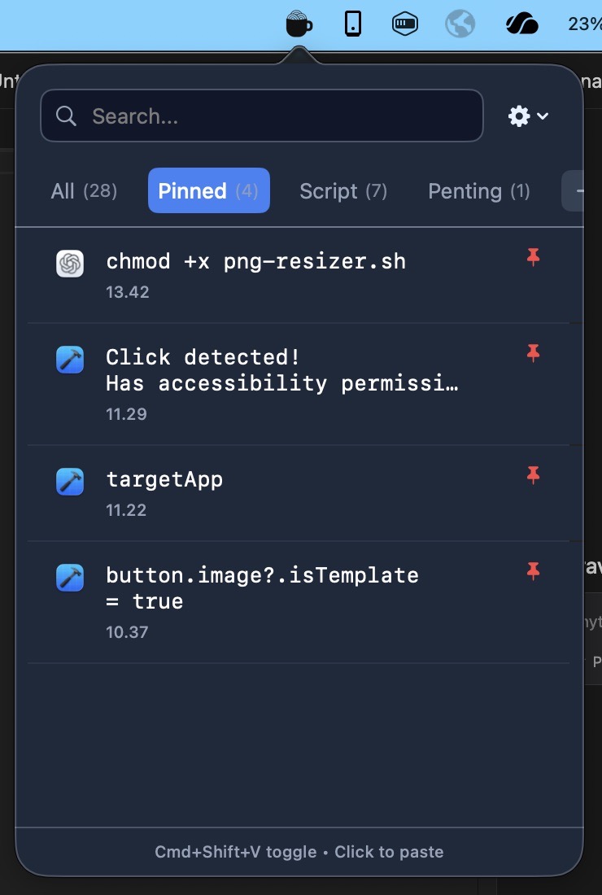Switch to the All tab
Viewport: 602px width, 895px height.
(84, 191)
